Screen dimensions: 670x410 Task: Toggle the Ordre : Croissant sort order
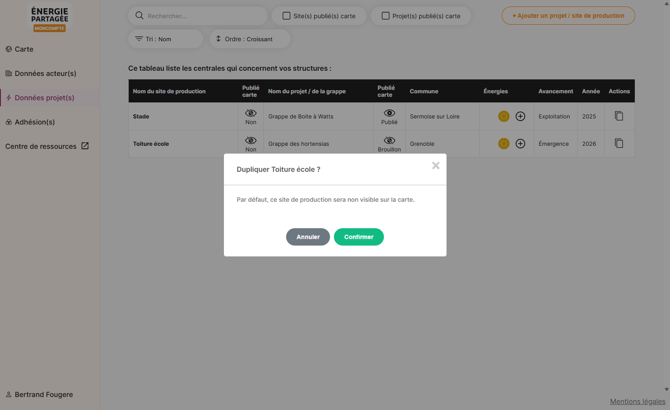(250, 39)
